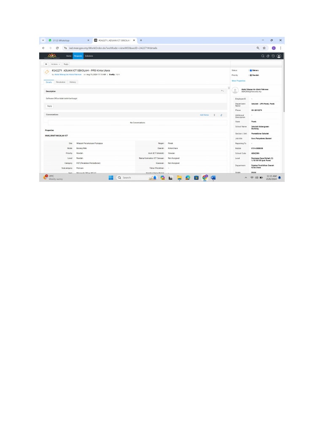Close the #242271 ADUAN ICT tab
Viewport: 324px width, 432px height.
[x=134, y=40]
